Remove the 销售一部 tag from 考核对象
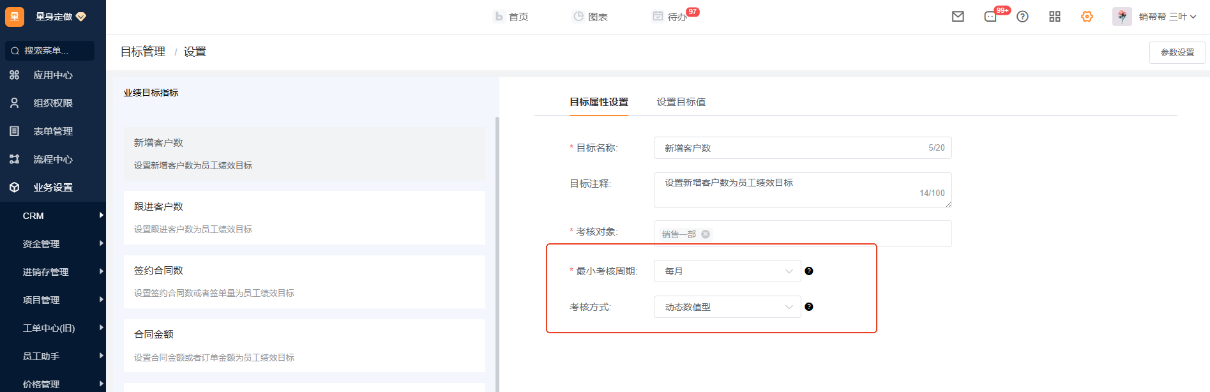This screenshot has width=1210, height=392. pos(706,234)
